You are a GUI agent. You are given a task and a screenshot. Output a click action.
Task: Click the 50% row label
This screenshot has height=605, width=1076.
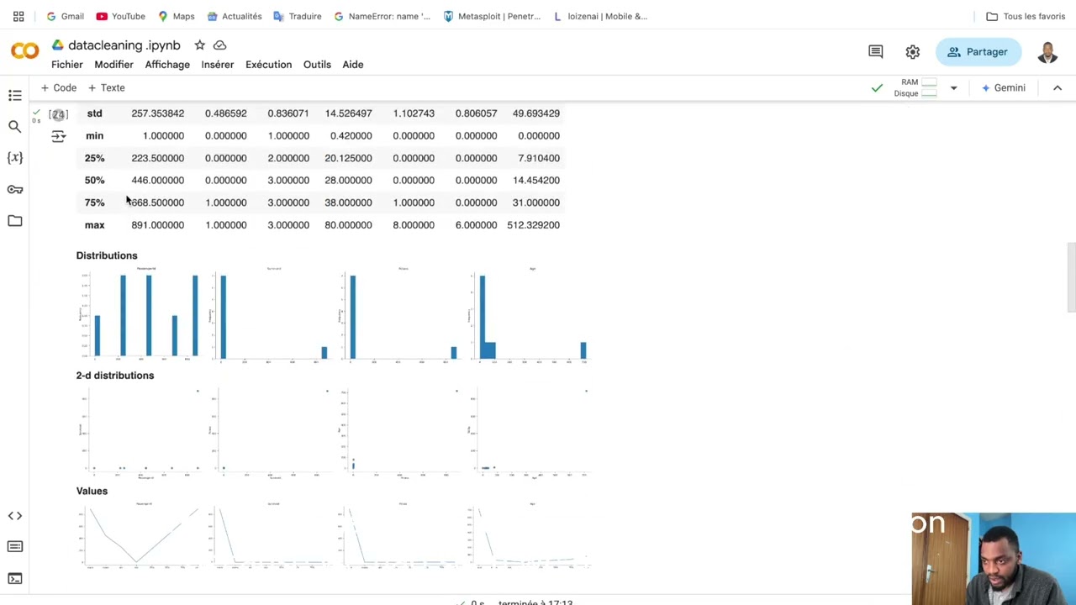[x=94, y=181]
